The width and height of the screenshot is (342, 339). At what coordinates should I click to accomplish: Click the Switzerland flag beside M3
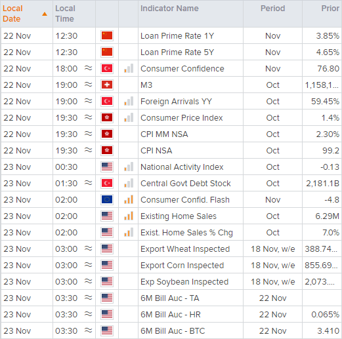107,85
